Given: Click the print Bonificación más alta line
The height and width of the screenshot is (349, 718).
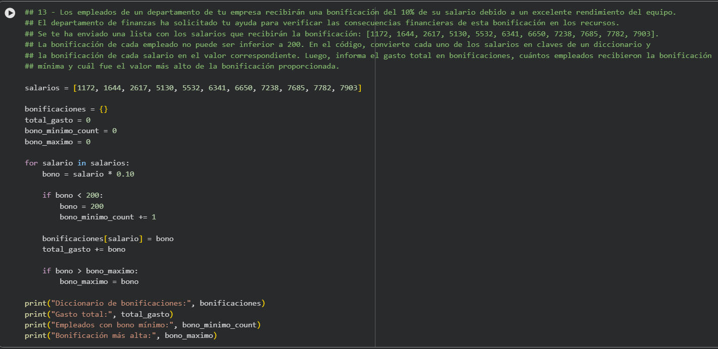Looking at the screenshot, I should point(121,335).
